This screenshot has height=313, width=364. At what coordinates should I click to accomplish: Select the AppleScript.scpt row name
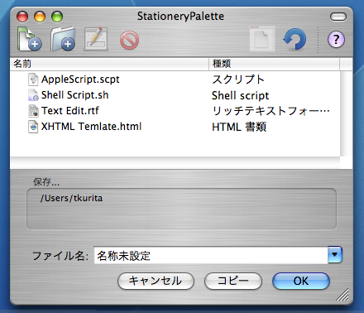(80, 79)
